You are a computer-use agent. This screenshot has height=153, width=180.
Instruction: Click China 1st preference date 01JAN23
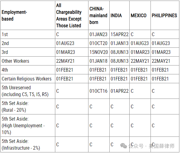tap(98, 34)
